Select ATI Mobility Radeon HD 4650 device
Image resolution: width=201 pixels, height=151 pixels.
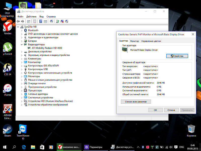[47, 48]
